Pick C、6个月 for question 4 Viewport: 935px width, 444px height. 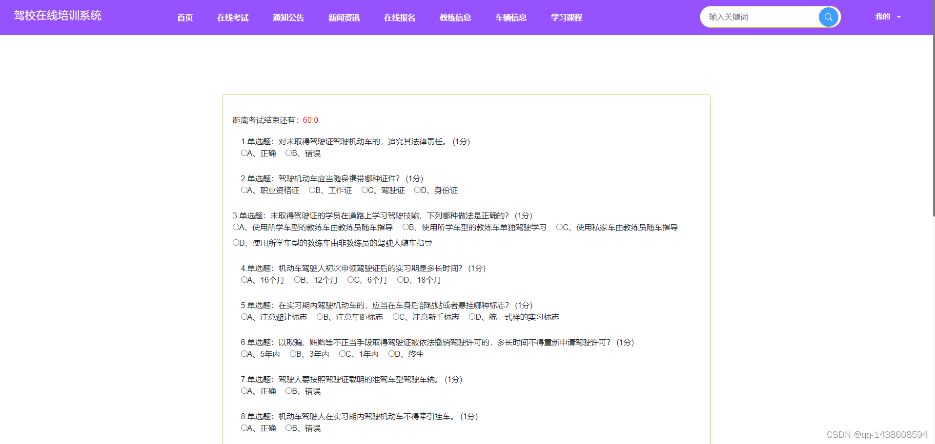350,280
